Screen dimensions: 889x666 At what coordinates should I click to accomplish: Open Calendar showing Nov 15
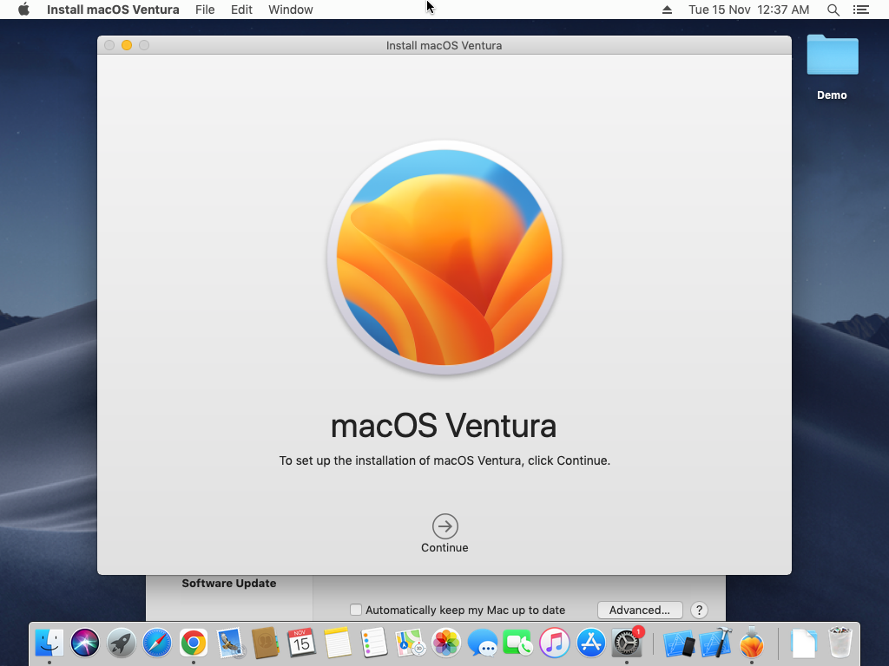[x=301, y=643]
